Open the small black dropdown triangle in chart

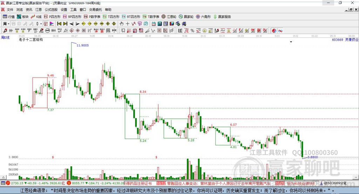tap(291, 42)
